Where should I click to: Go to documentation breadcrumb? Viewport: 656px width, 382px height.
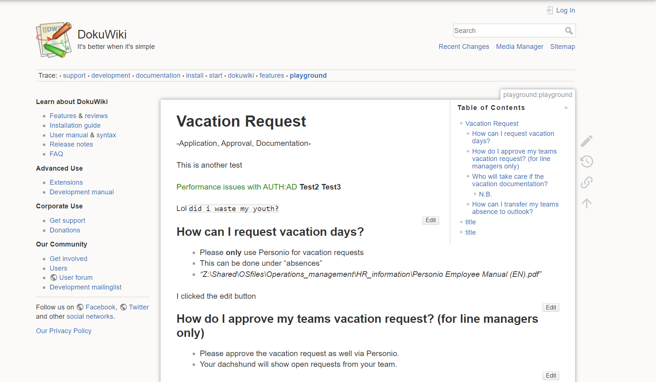(x=158, y=76)
